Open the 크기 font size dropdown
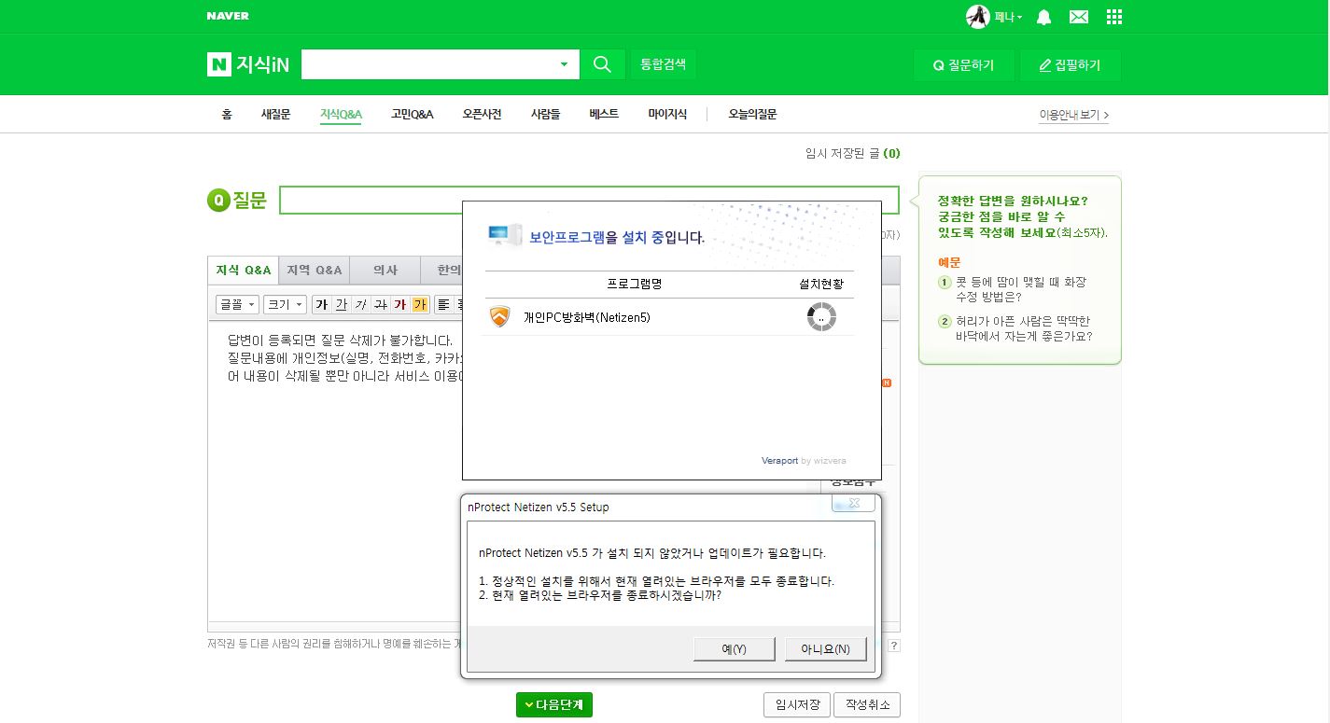 (x=286, y=304)
